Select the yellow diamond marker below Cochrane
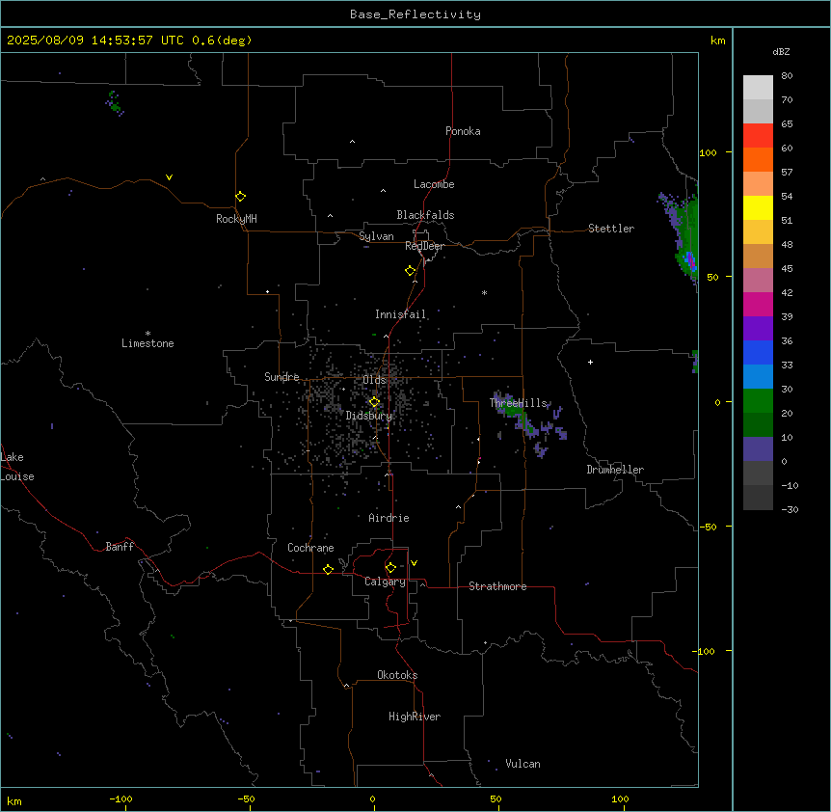The image size is (831, 812). pos(328,569)
